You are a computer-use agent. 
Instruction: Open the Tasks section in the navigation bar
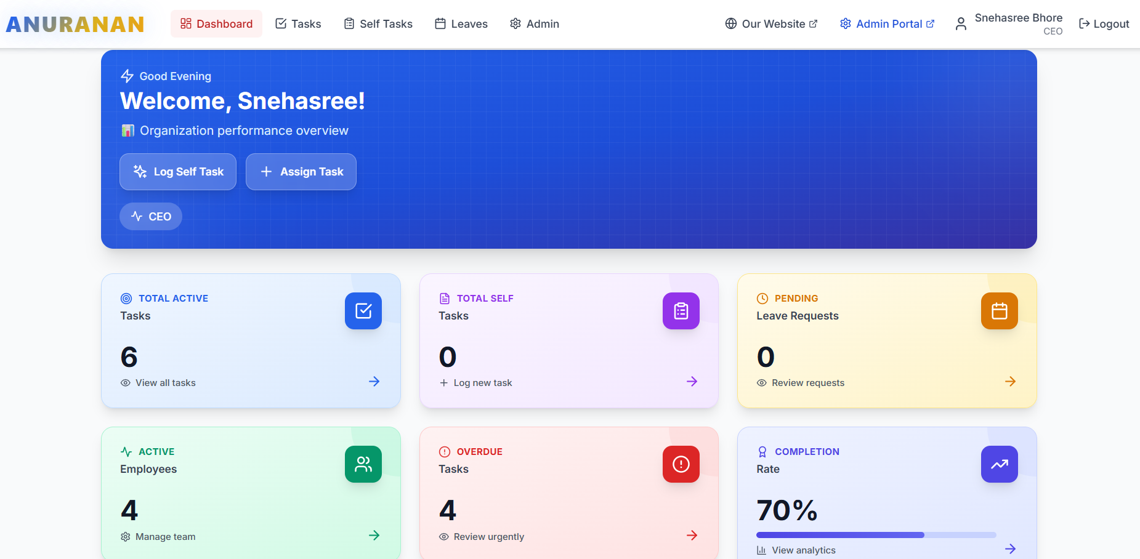298,23
